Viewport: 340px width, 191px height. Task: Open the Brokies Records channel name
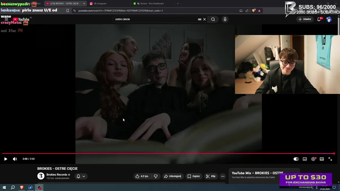(57, 175)
